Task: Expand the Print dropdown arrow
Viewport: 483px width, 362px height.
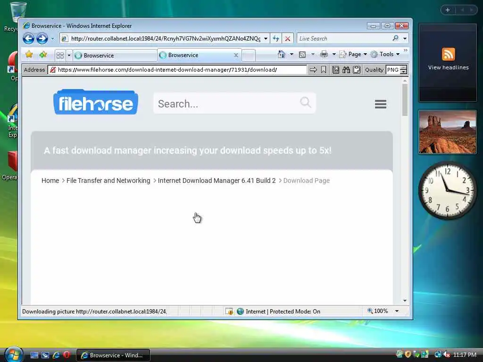Action: (x=333, y=55)
